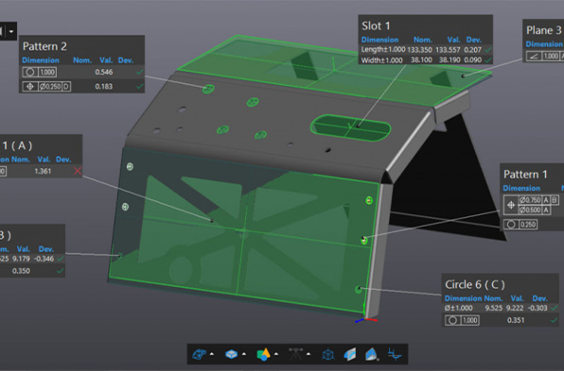The width and height of the screenshot is (564, 371).
Task: Click circularity symbol 0.250 in Pattern 1
Action: (x=520, y=225)
